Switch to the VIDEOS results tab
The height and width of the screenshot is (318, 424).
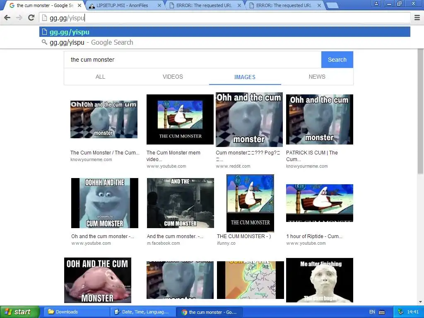point(173,77)
